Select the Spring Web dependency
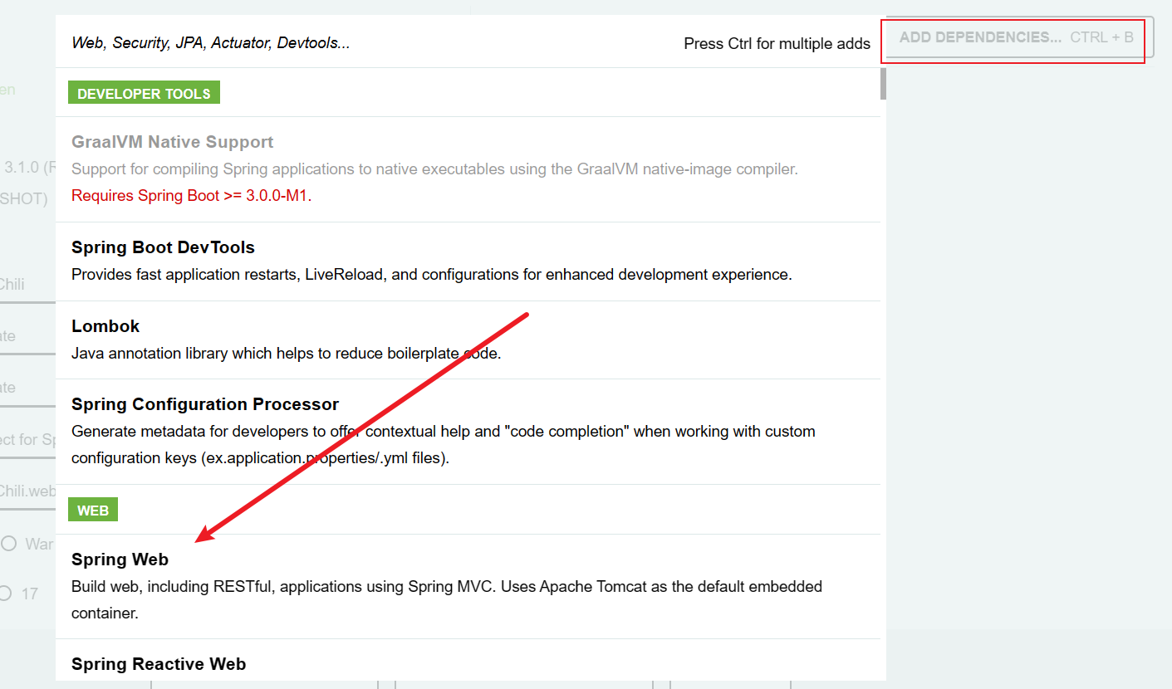The width and height of the screenshot is (1172, 689). (120, 560)
